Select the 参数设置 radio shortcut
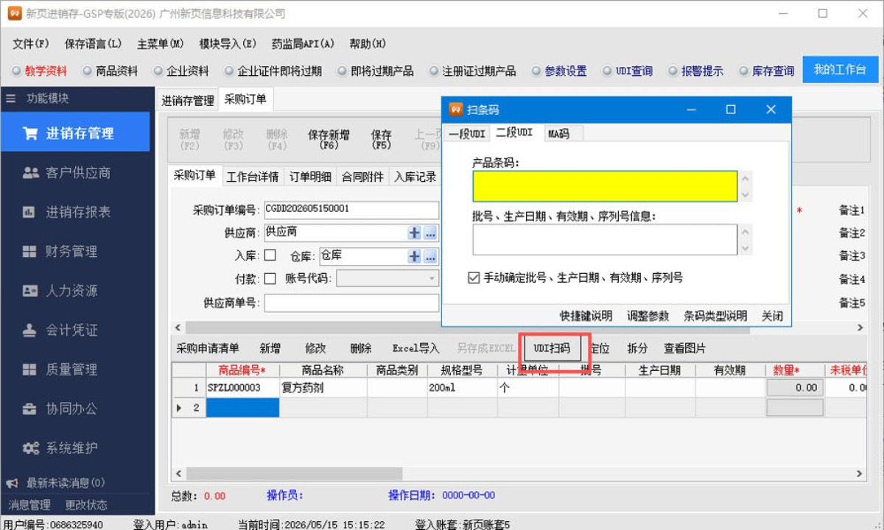Viewport: 884px width, 530px height. point(558,71)
